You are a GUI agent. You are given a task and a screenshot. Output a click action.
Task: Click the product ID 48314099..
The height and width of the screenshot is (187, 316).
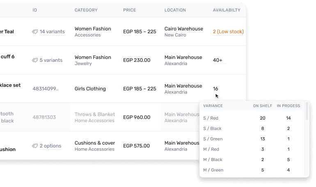coord(45,89)
